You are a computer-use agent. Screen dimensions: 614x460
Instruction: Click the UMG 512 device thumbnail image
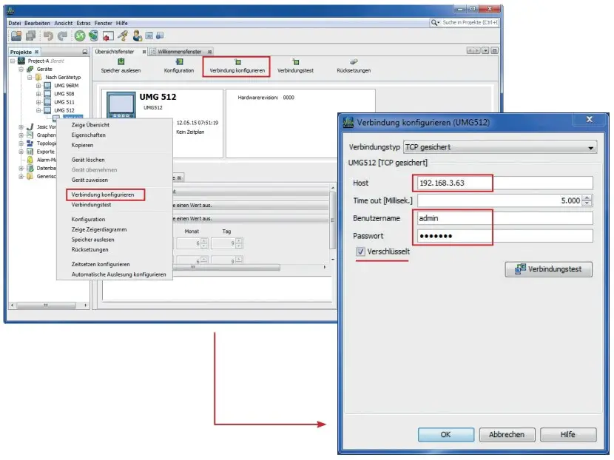tap(121, 105)
